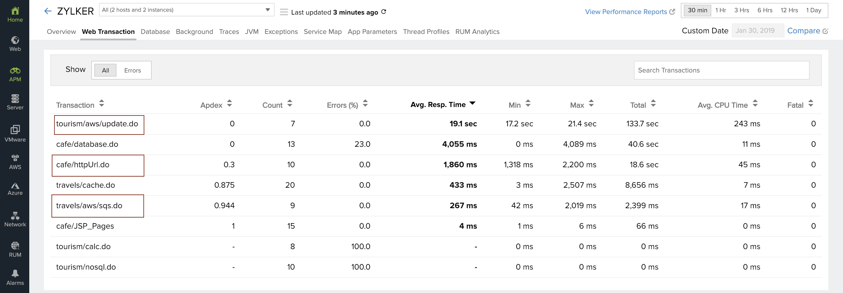Image resolution: width=843 pixels, height=293 pixels.
Task: Select the Server icon in sidebar
Action: (x=15, y=102)
